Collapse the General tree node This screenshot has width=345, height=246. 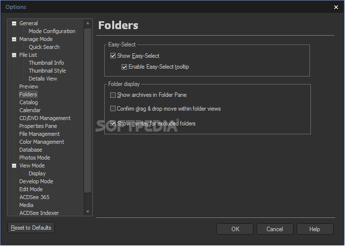click(x=14, y=23)
